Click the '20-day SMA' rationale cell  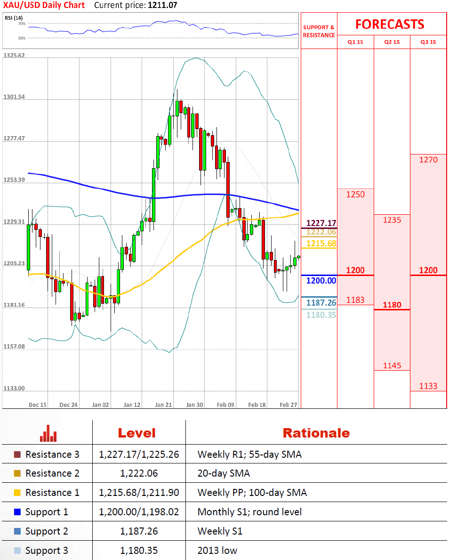click(224, 473)
